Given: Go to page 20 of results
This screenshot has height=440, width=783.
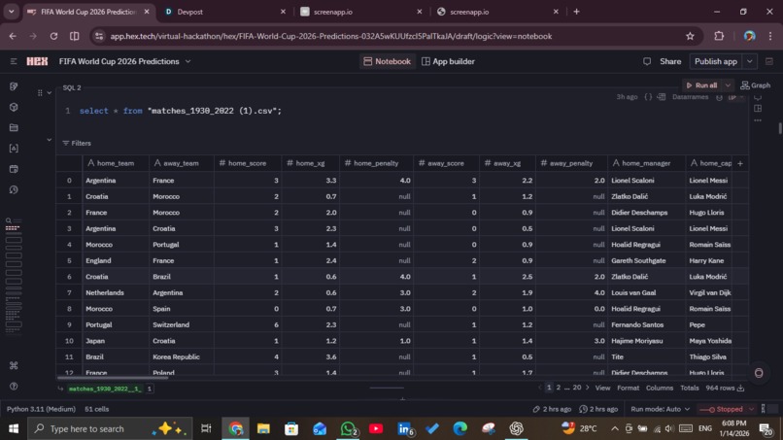Looking at the screenshot, I should [577, 388].
